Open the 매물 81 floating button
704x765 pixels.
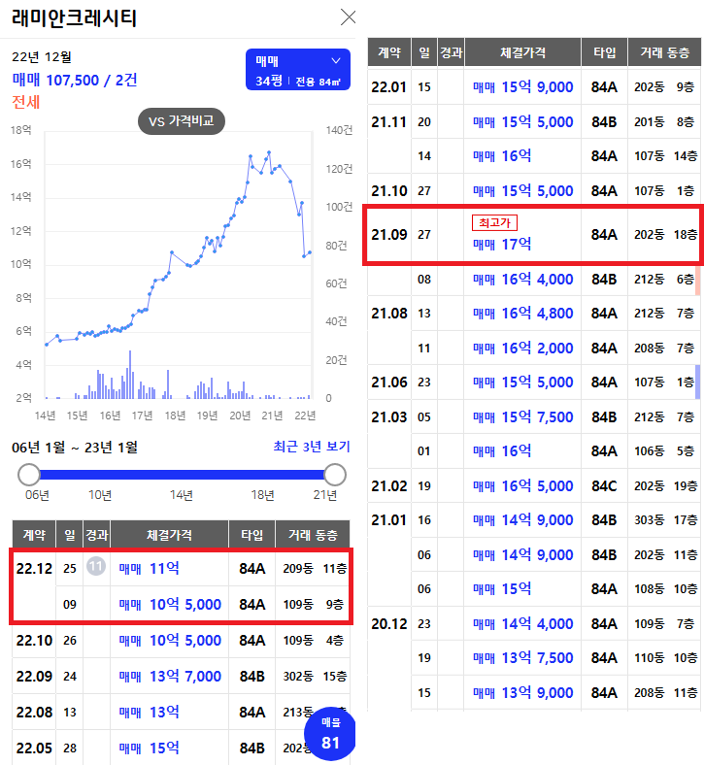pyautogui.click(x=330, y=733)
